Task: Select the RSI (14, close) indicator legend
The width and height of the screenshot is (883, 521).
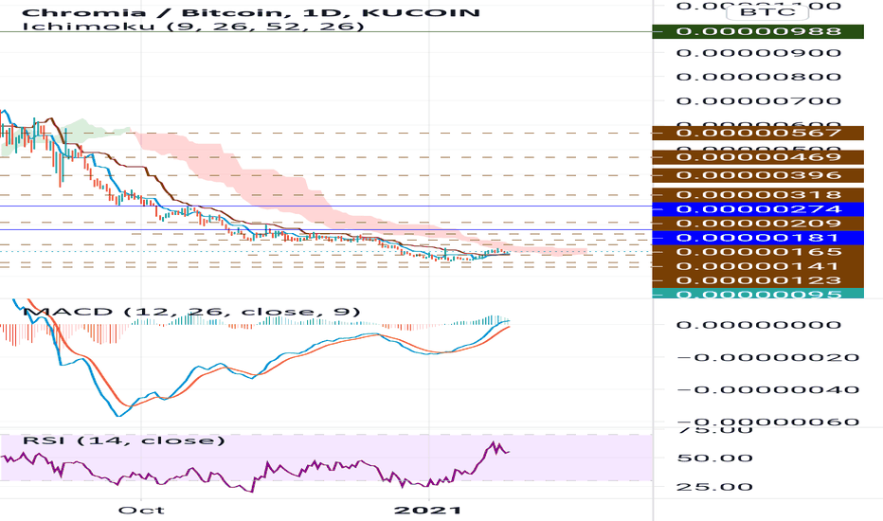Action: click(x=123, y=440)
